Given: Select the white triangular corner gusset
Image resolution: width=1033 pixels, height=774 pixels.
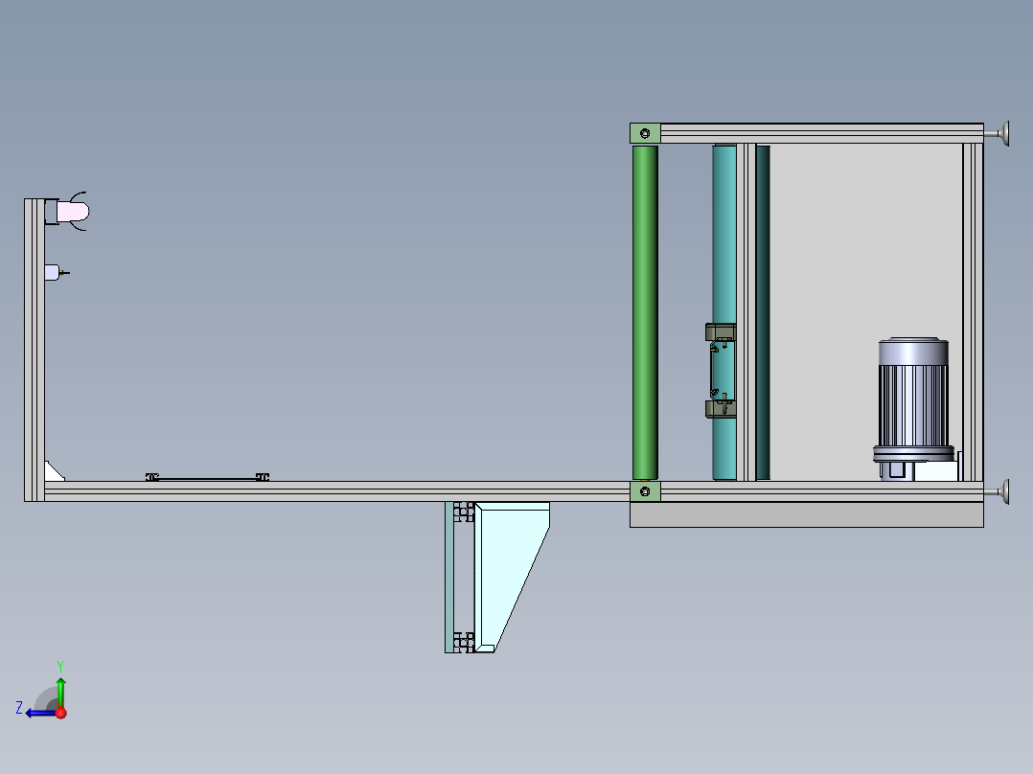Looking at the screenshot, I should coord(54,471).
